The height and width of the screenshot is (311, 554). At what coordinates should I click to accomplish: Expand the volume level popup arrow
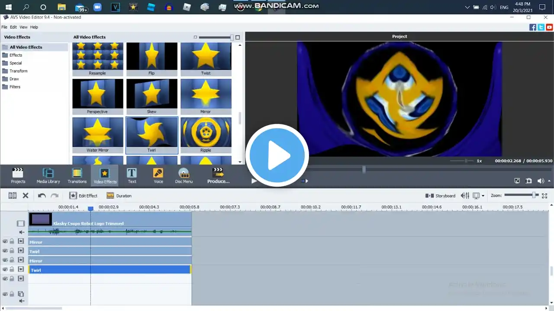pos(549,181)
